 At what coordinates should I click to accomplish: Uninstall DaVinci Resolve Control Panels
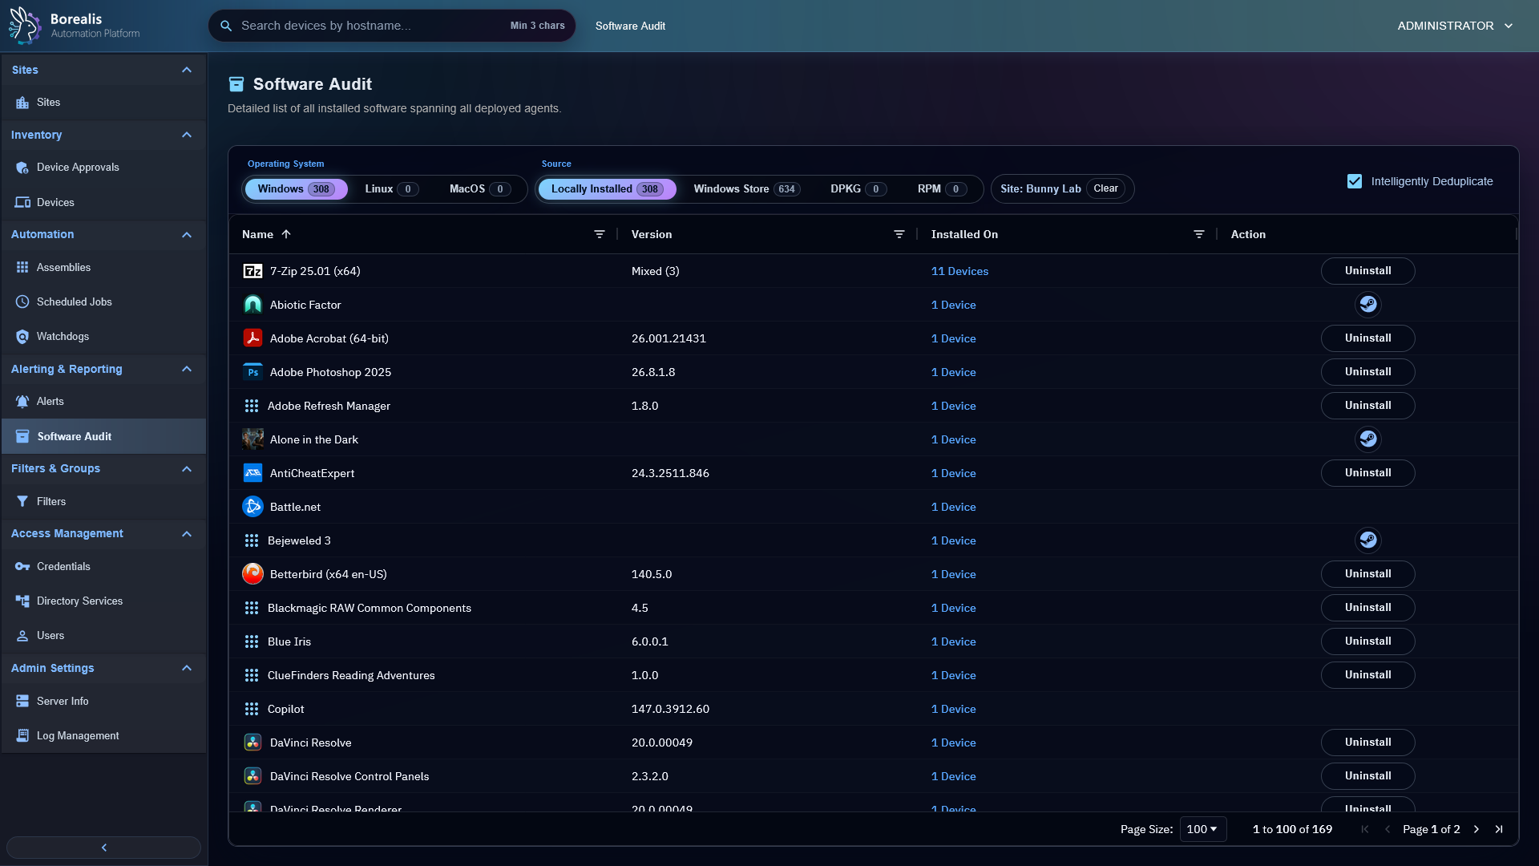(x=1367, y=776)
